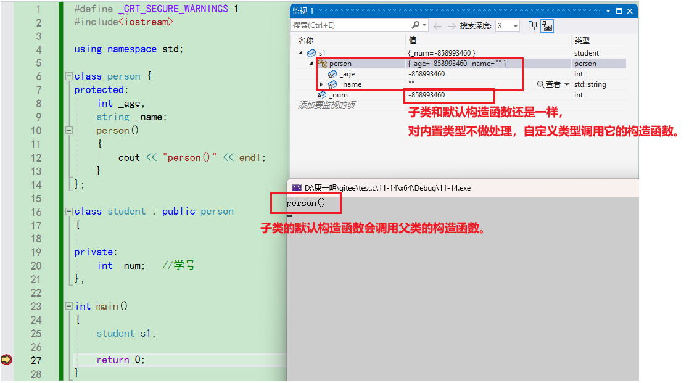Image resolution: width=697 pixels, height=383 pixels.
Task: Focus the watch search box (Ctrl+E)
Action: pyautogui.click(x=351, y=25)
